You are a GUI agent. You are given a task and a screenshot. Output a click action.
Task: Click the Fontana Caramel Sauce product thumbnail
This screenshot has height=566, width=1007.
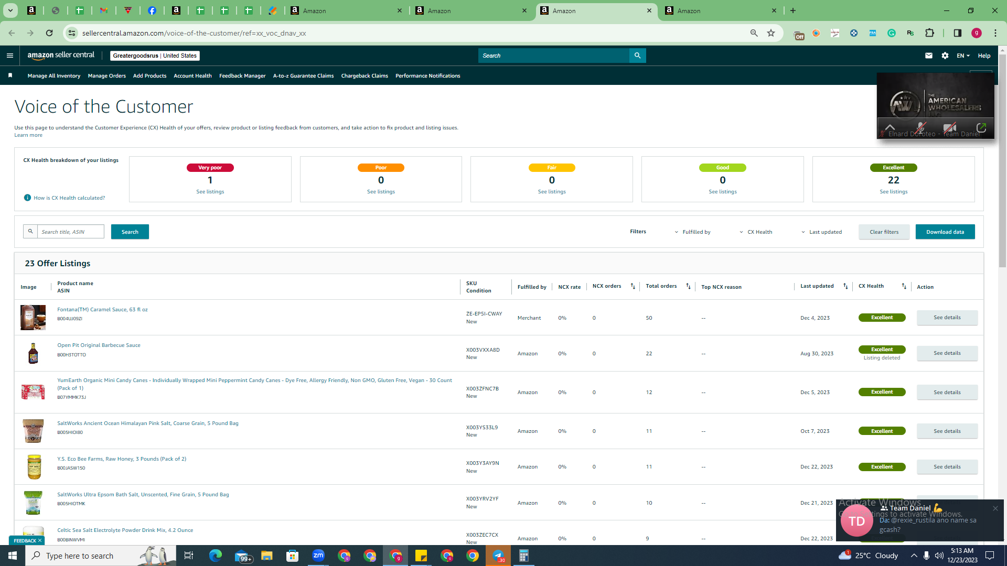pos(33,318)
